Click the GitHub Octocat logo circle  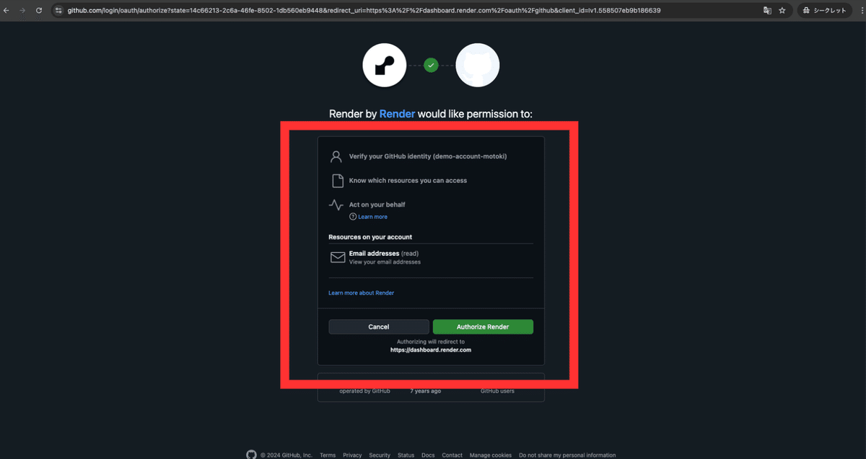point(478,65)
